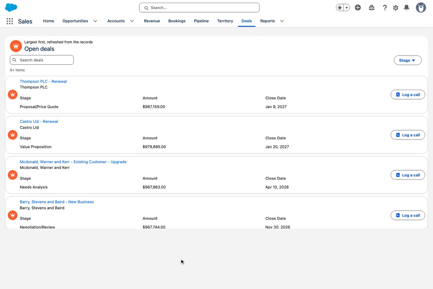Image resolution: width=433 pixels, height=289 pixels.
Task: Log a call for Castro Ltd
Action: tap(408, 135)
